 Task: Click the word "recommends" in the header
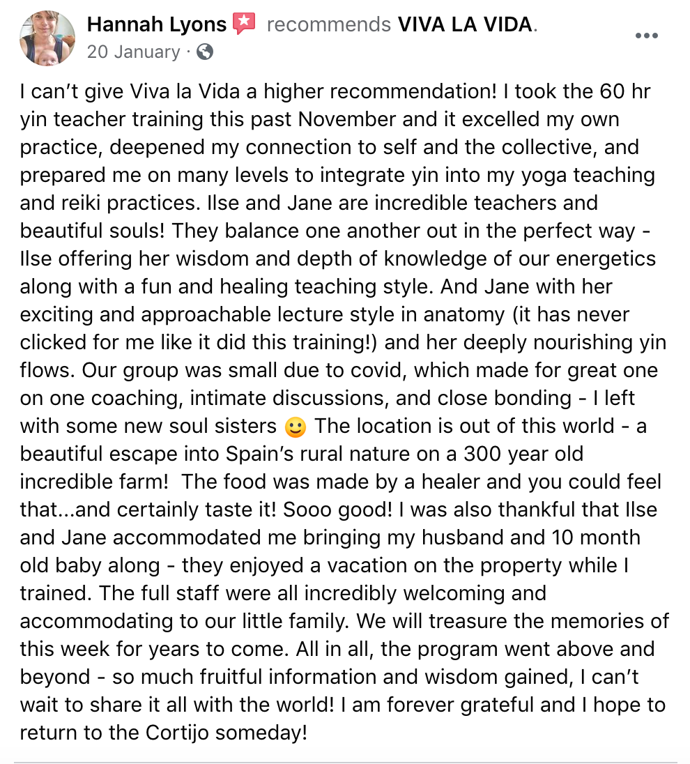pyautogui.click(x=329, y=24)
